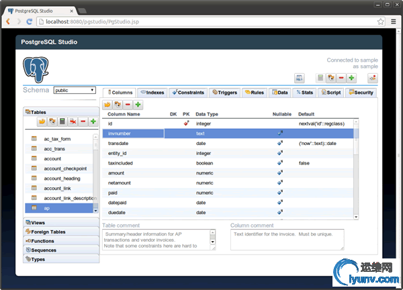The width and height of the screenshot is (403, 290).
Task: Select the account_checkpoint table
Action: [59, 168]
